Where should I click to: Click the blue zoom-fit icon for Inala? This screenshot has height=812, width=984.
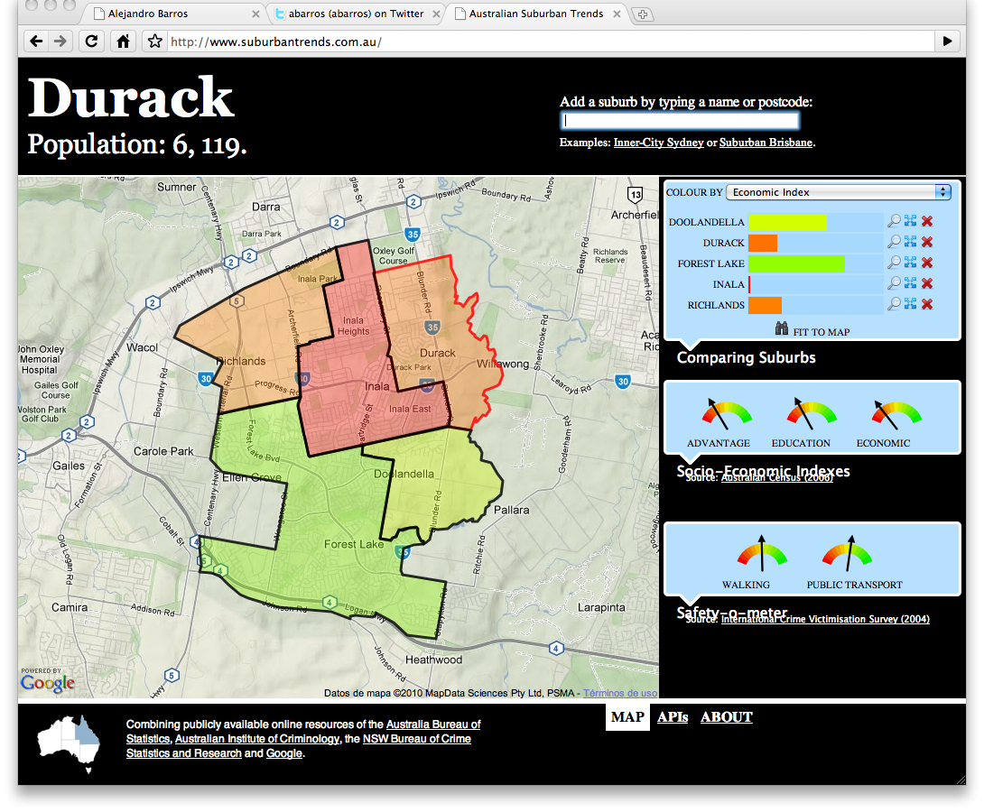911,282
